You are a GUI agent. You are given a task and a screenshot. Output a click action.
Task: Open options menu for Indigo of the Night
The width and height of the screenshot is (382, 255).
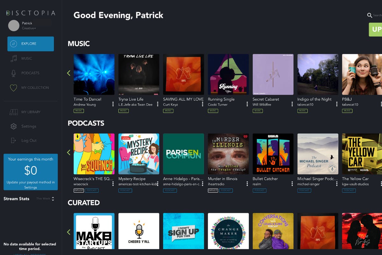coord(337,104)
